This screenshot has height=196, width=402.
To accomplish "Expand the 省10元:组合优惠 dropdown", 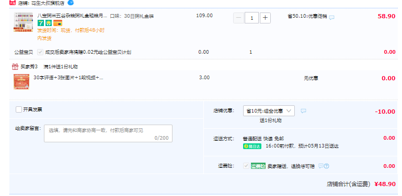I will click(x=269, y=111).
